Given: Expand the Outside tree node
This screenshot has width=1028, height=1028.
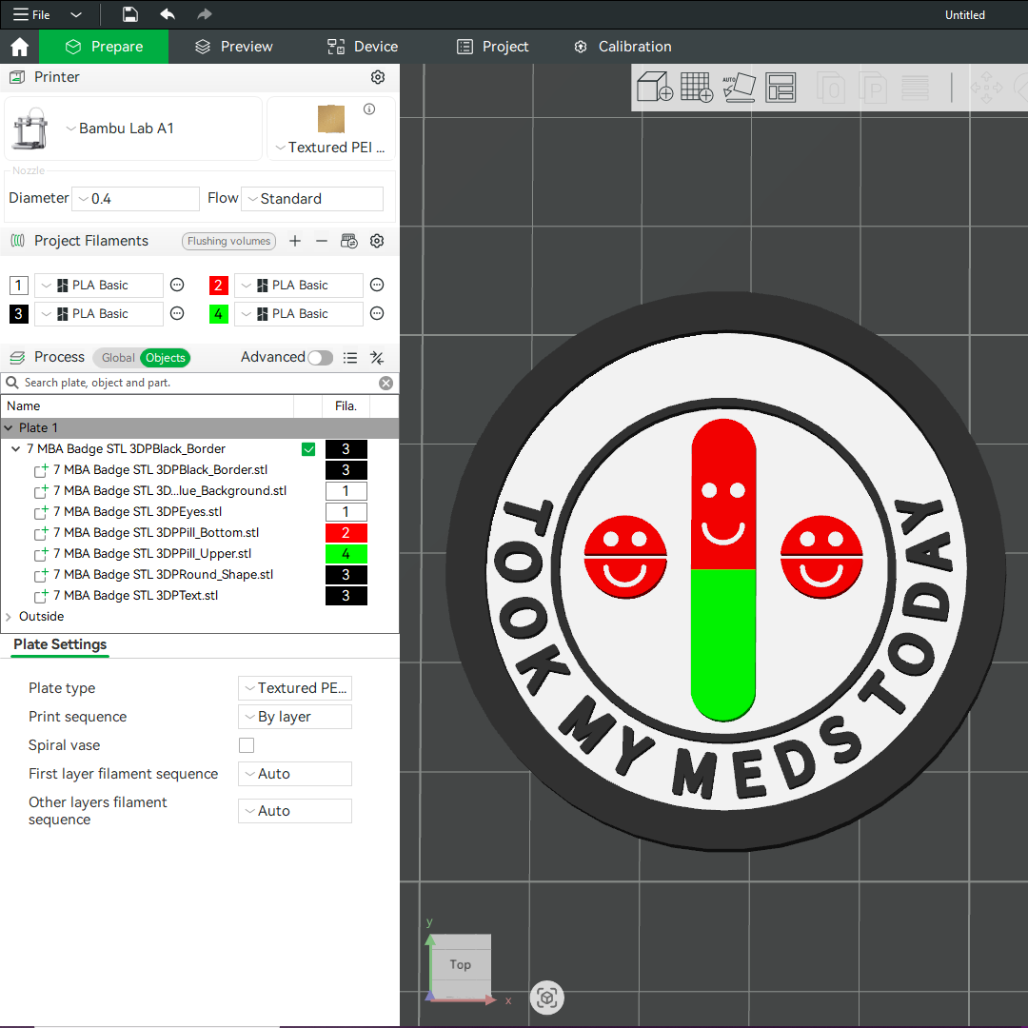Looking at the screenshot, I should 10,617.
